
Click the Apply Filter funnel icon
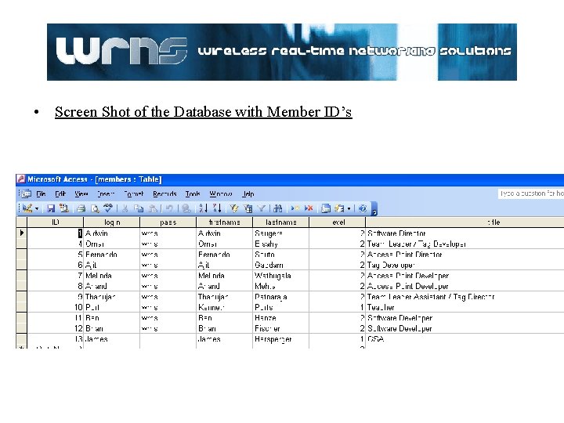click(262, 208)
